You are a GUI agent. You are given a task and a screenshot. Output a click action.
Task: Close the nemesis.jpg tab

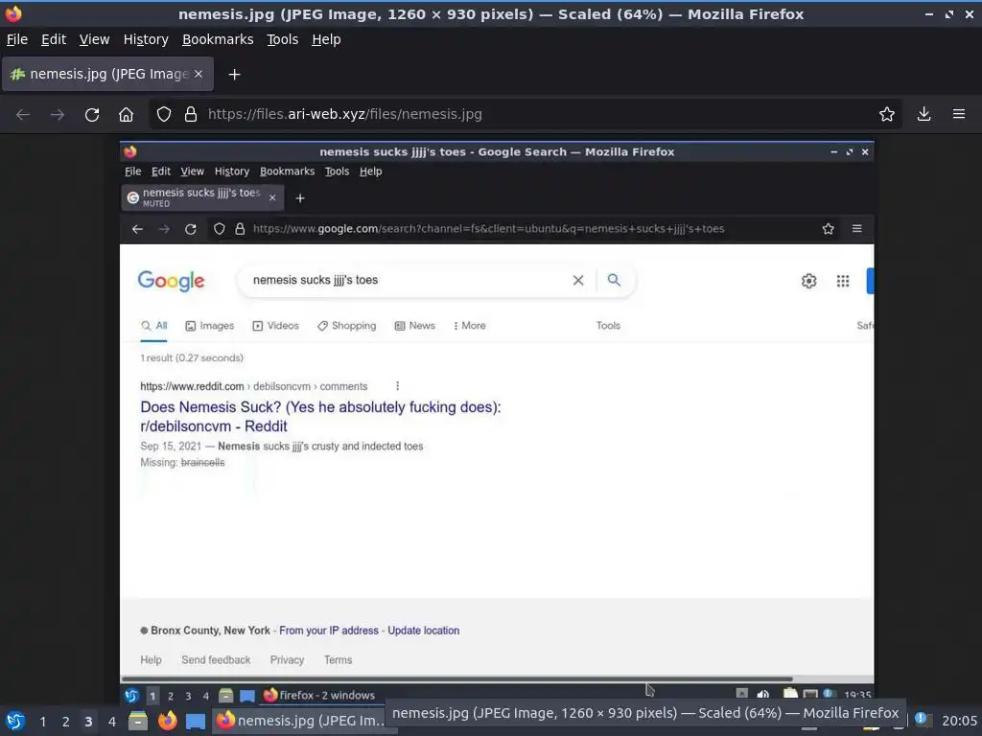tap(198, 74)
